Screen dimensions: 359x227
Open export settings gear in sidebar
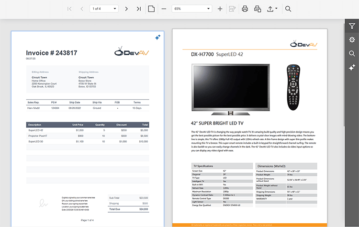352,40
